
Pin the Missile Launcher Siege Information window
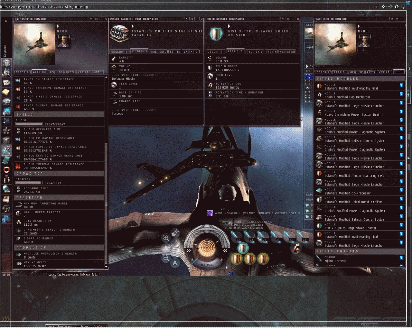click(192, 19)
